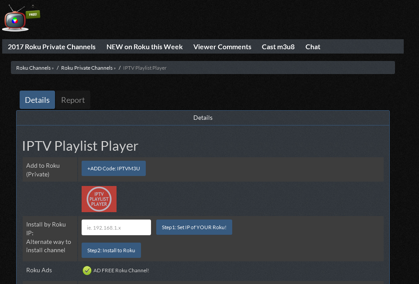The image size is (419, 284).
Task: Focus the Roku IP address input field
Action: [116, 227]
